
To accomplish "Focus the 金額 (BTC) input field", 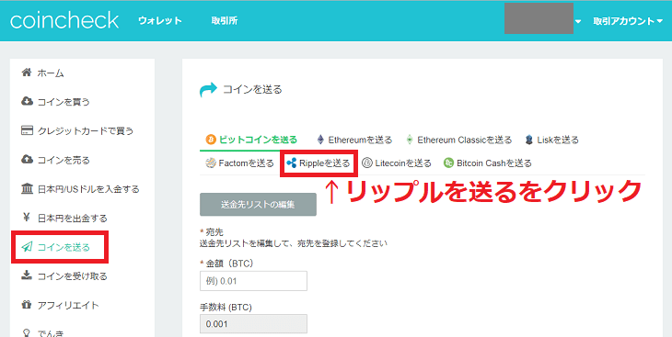I will coord(253,281).
